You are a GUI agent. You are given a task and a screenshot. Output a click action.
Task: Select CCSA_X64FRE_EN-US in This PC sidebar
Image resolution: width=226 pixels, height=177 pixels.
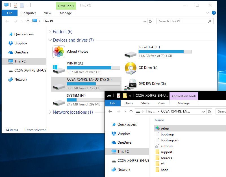(x=27, y=70)
